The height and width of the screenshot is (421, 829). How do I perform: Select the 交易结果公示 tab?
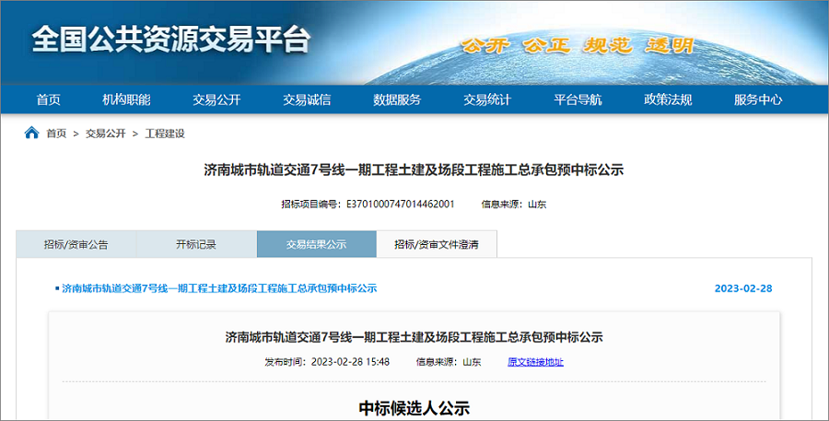point(316,244)
